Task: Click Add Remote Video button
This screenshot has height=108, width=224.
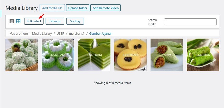Action: point(105,8)
